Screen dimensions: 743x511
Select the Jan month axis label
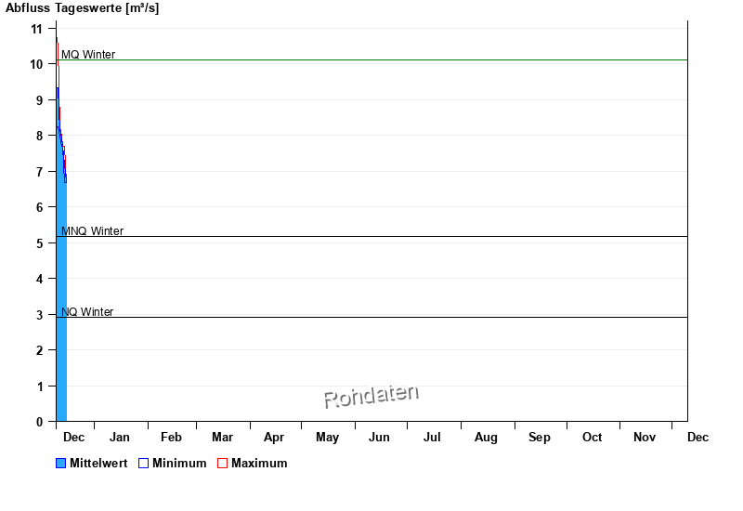[x=120, y=438]
